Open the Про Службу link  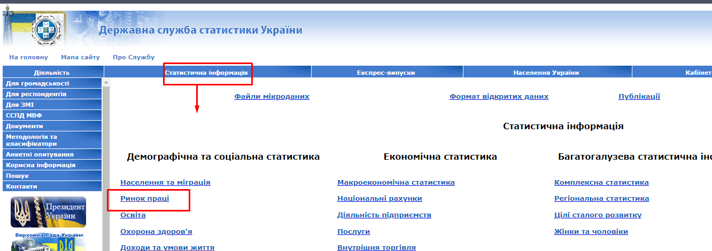[134, 57]
